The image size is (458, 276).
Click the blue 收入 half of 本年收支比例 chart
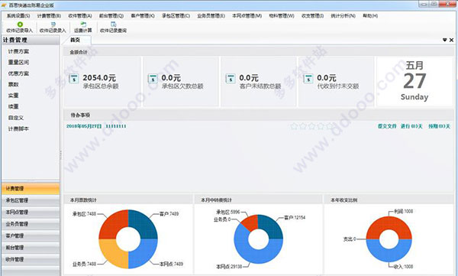(389, 255)
